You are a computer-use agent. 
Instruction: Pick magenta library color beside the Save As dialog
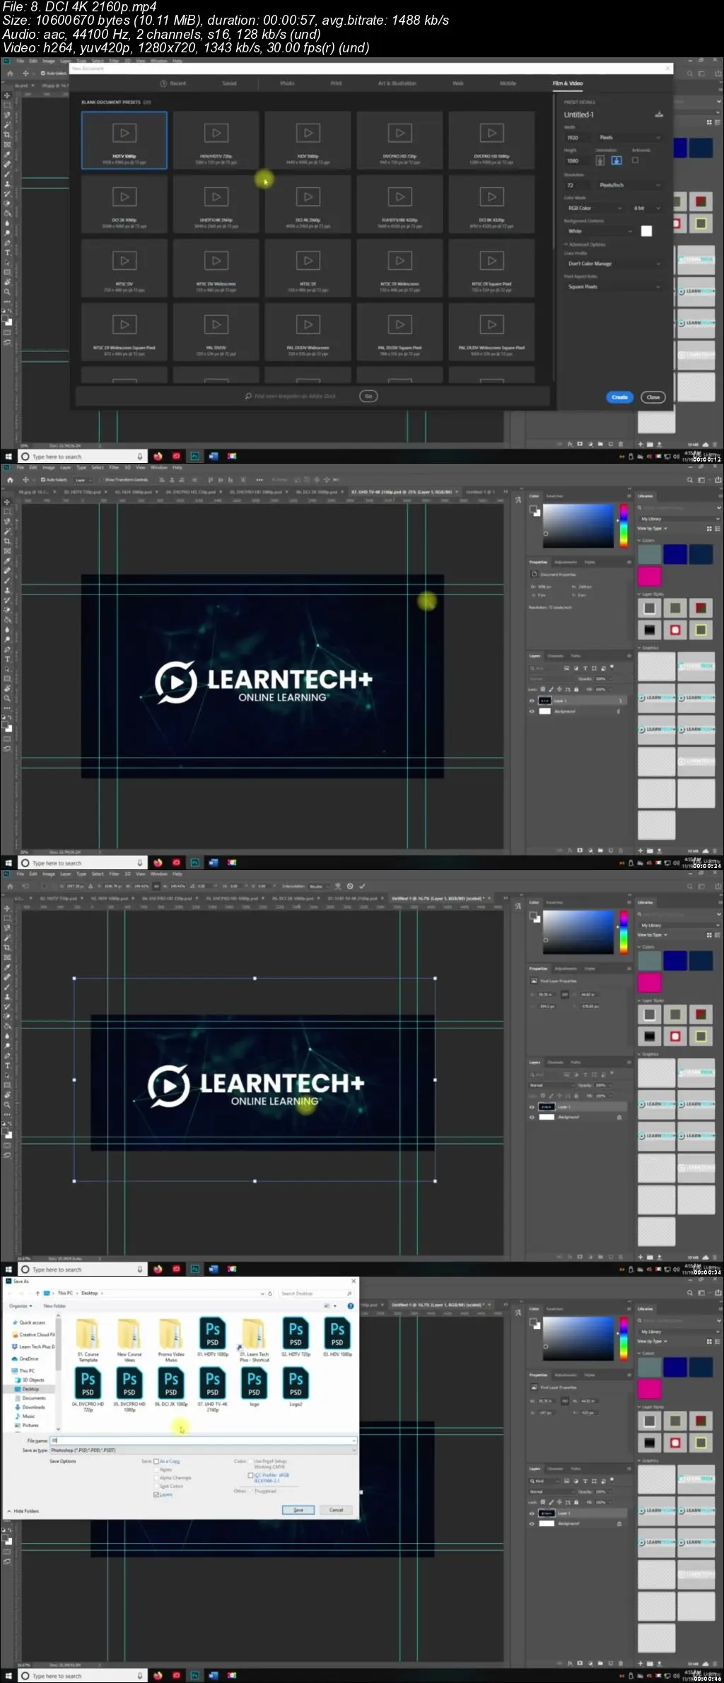click(649, 1389)
